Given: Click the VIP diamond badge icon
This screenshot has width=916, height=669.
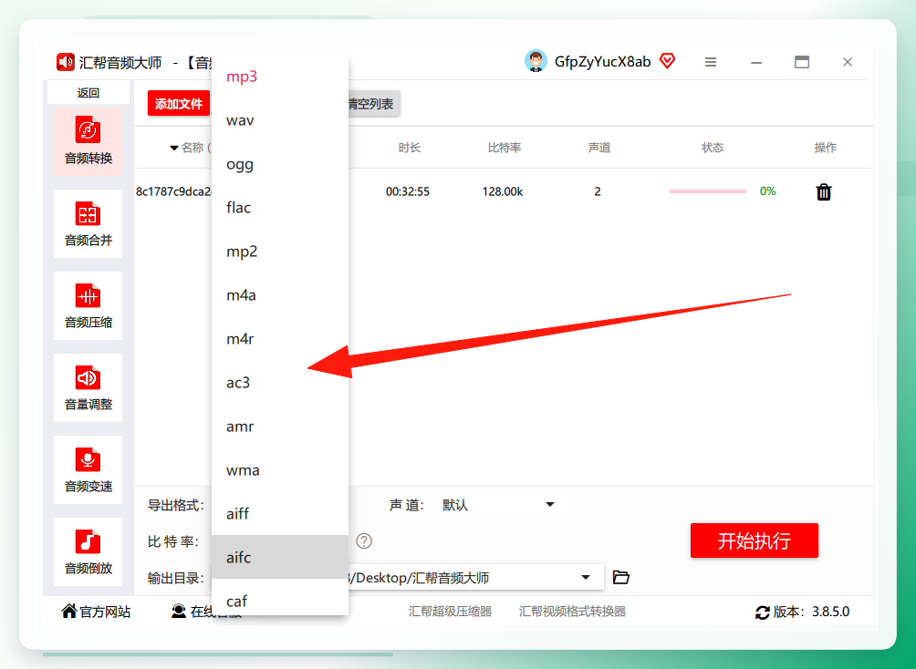Looking at the screenshot, I should click(667, 61).
